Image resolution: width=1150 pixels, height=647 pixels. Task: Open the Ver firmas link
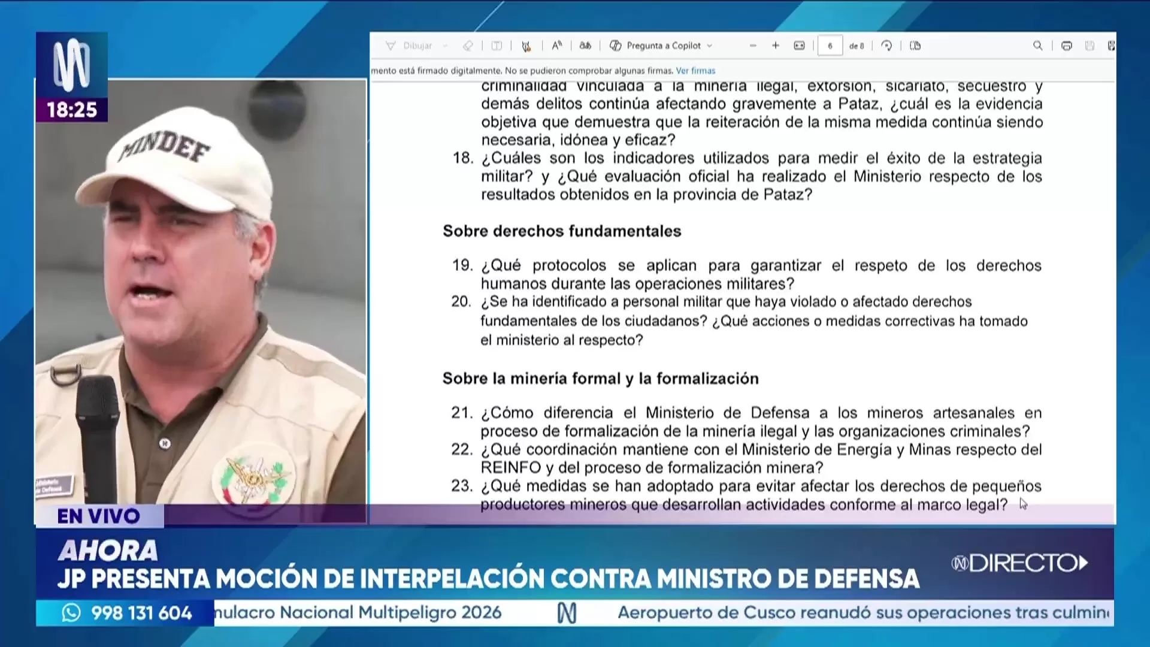pyautogui.click(x=695, y=71)
